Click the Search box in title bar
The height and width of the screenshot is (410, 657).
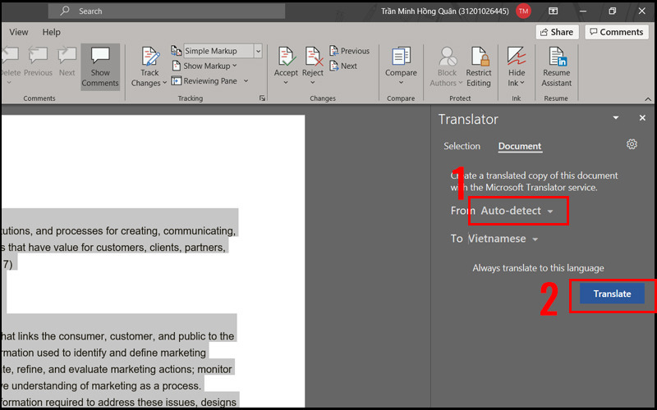click(167, 11)
